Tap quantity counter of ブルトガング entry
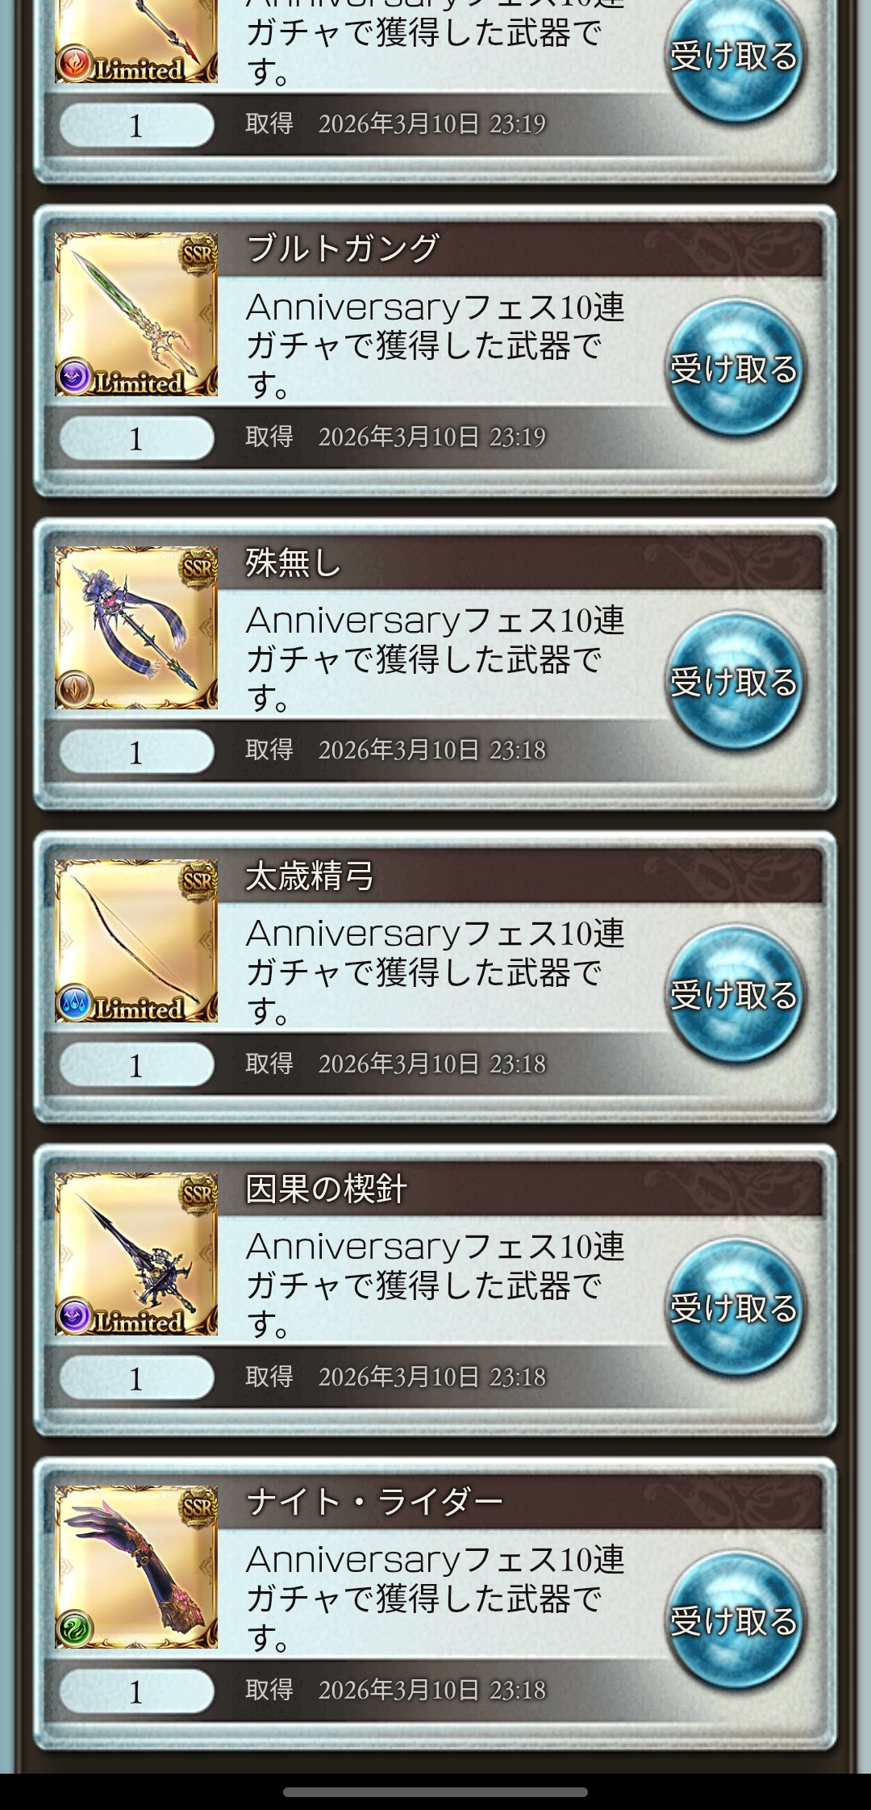The image size is (871, 1810). tap(136, 439)
